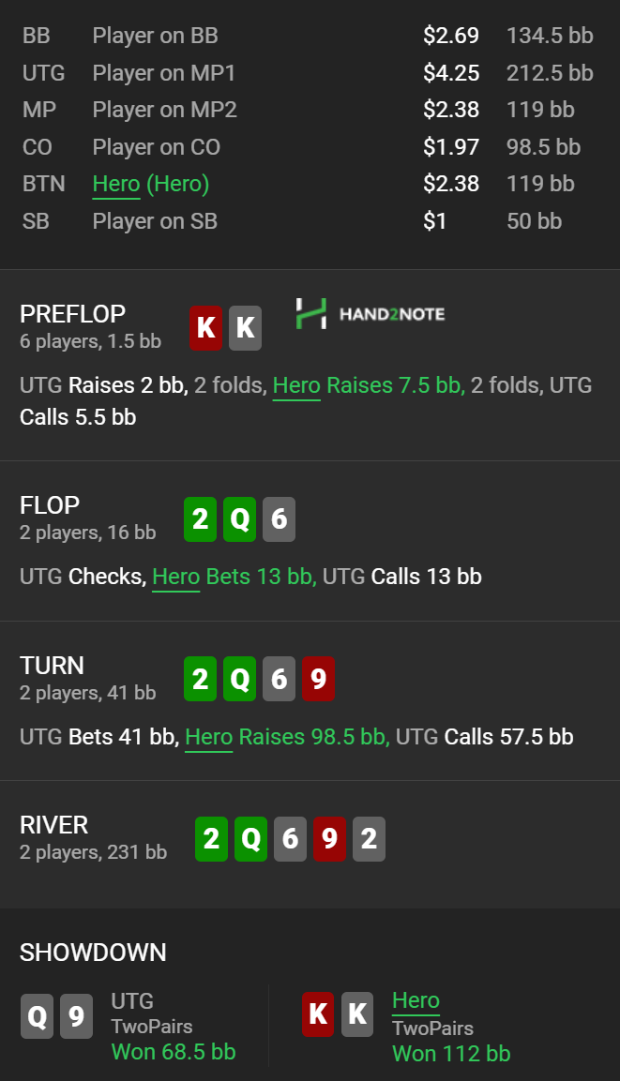Click the gray 6 card on the flop

[x=279, y=519]
